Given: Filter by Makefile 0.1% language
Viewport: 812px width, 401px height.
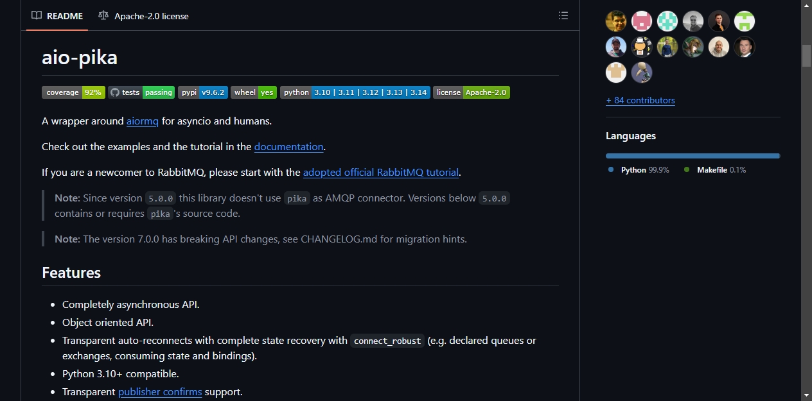Looking at the screenshot, I should click(x=715, y=170).
